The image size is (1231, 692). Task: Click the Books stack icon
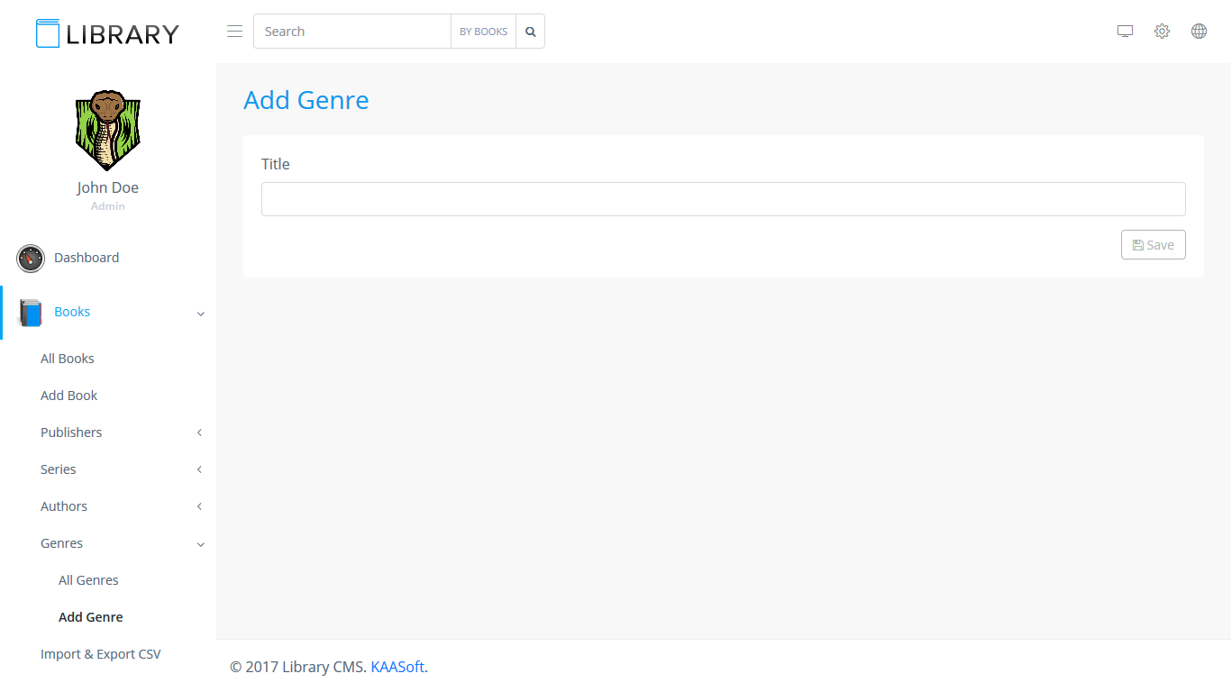pyautogui.click(x=31, y=313)
